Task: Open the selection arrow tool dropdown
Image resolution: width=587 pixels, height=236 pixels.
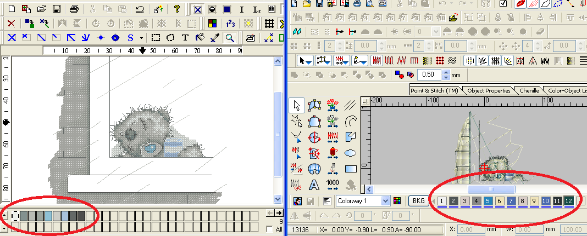Action: [x=305, y=60]
